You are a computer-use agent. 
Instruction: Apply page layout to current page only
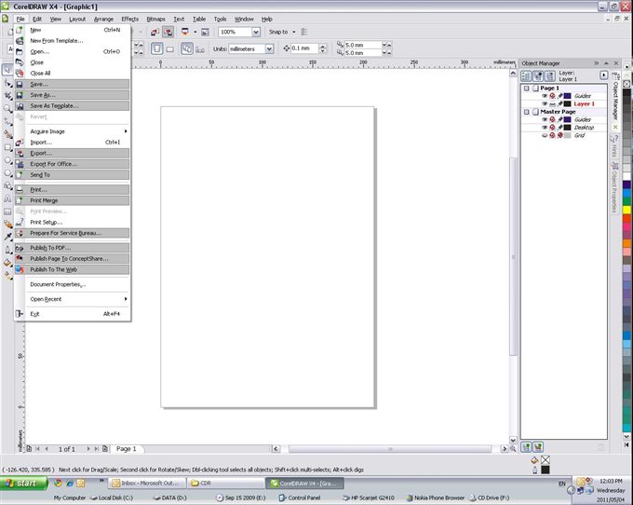pos(200,49)
